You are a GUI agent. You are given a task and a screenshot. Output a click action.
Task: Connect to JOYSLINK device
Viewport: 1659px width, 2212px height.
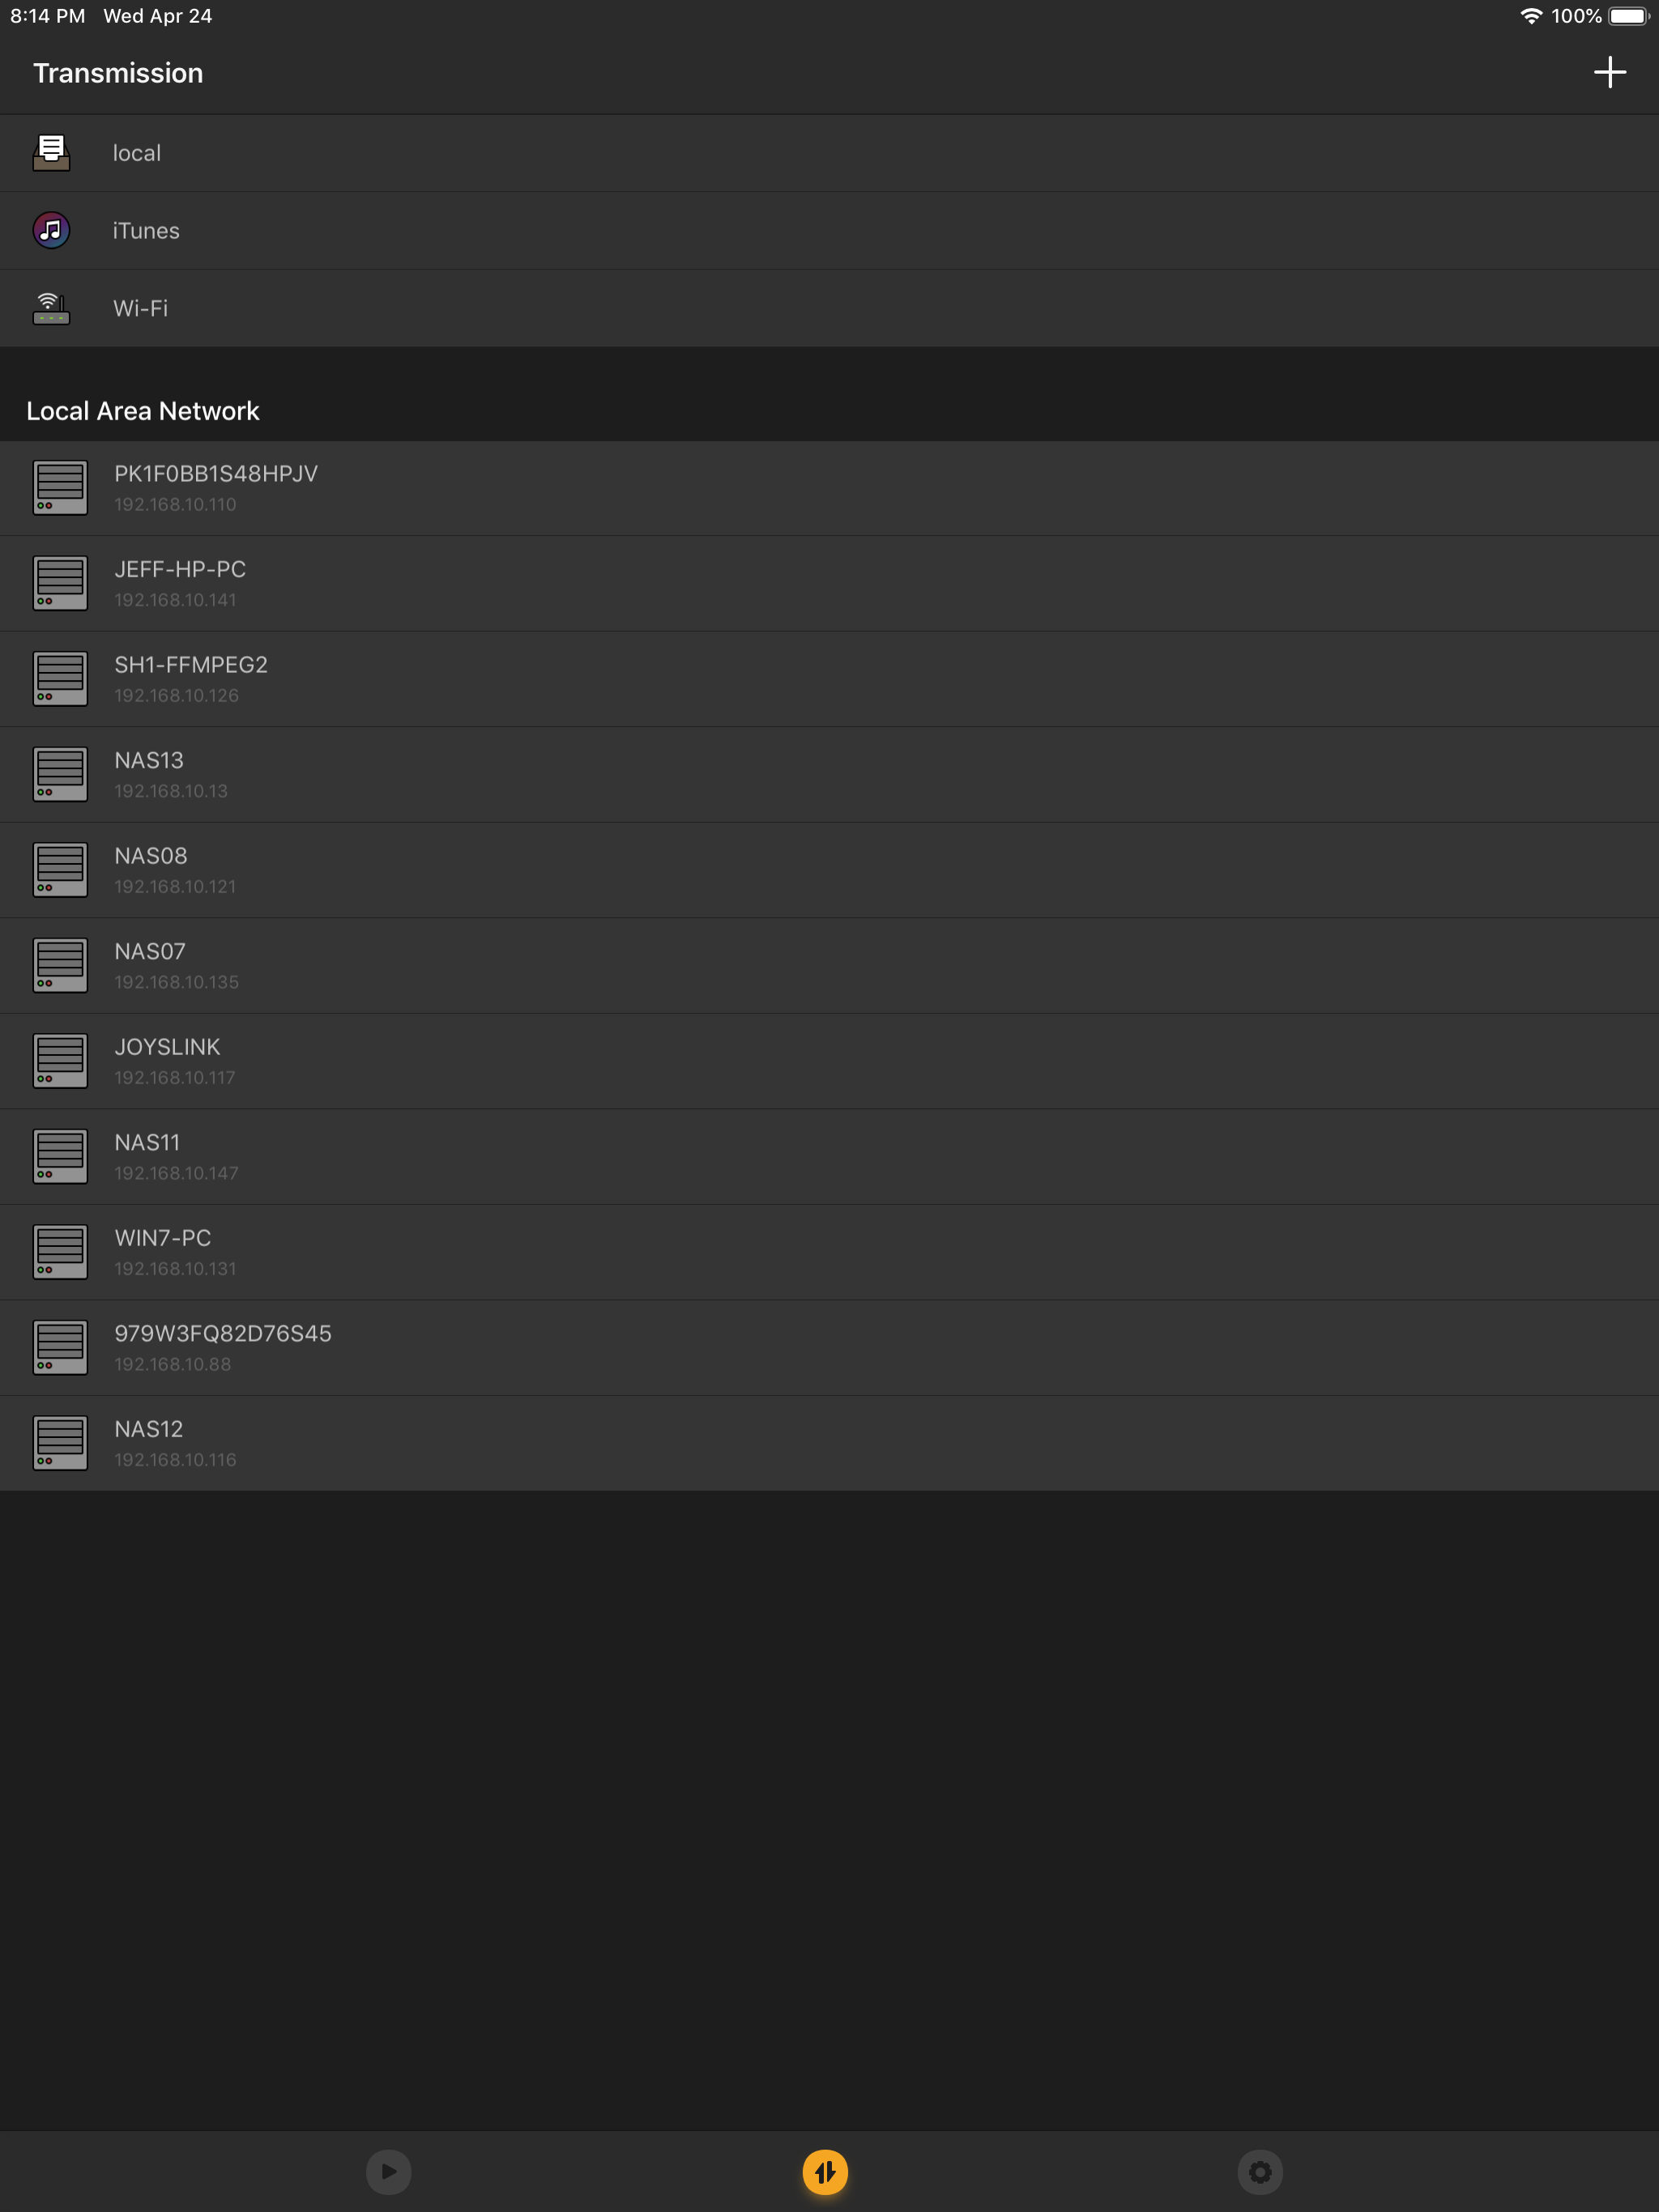(167, 1060)
